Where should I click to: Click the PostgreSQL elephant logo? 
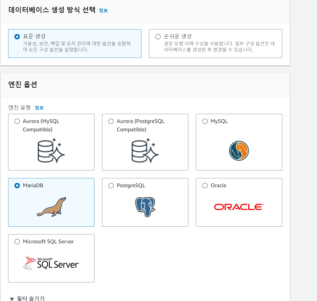145,207
